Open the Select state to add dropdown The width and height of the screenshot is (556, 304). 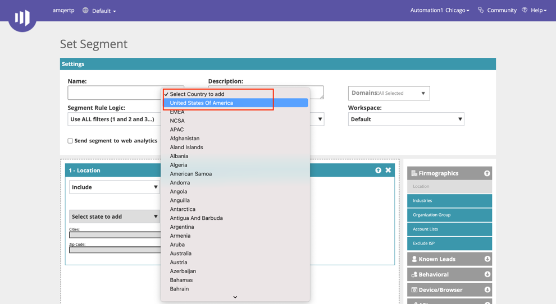pos(114,217)
